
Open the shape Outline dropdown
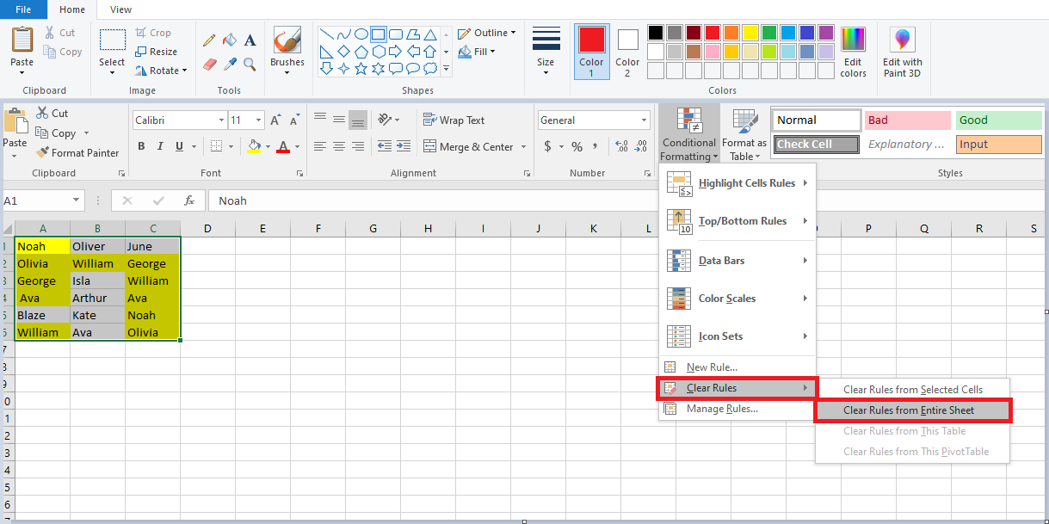(x=488, y=33)
